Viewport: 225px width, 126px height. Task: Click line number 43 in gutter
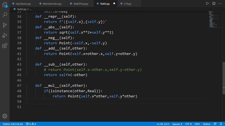[x=19, y=64]
